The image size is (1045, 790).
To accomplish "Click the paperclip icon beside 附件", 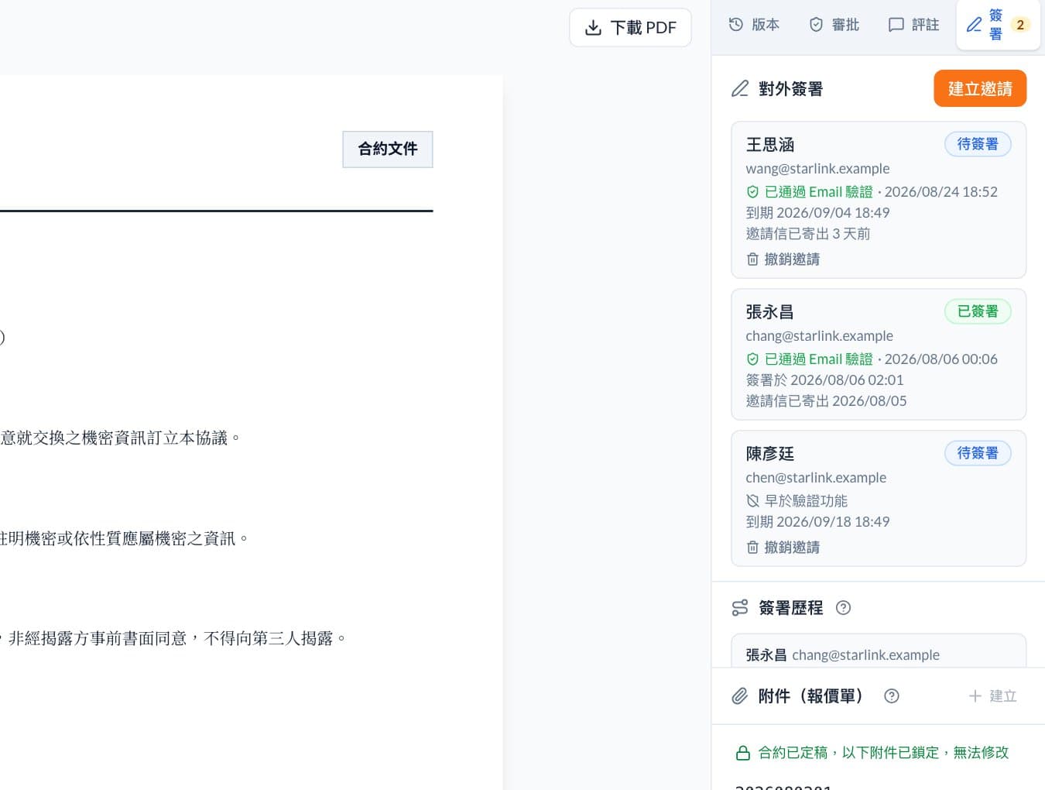I will pyautogui.click(x=740, y=696).
